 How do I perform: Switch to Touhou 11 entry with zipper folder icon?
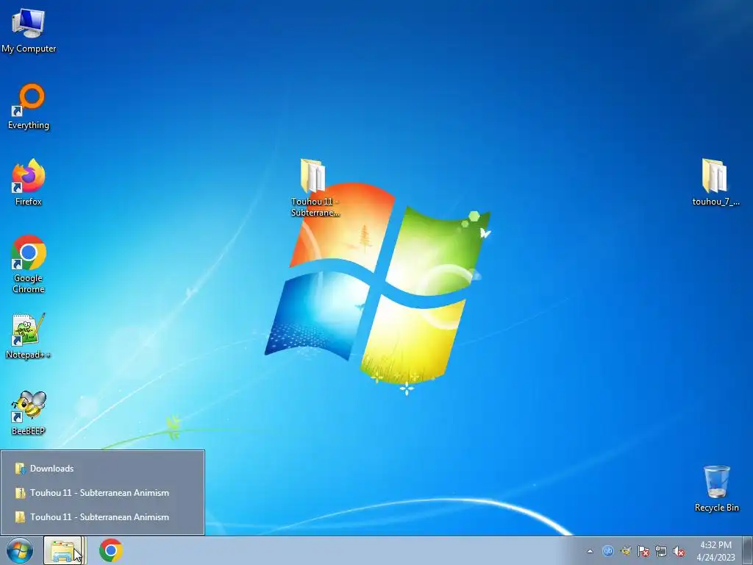click(102, 492)
